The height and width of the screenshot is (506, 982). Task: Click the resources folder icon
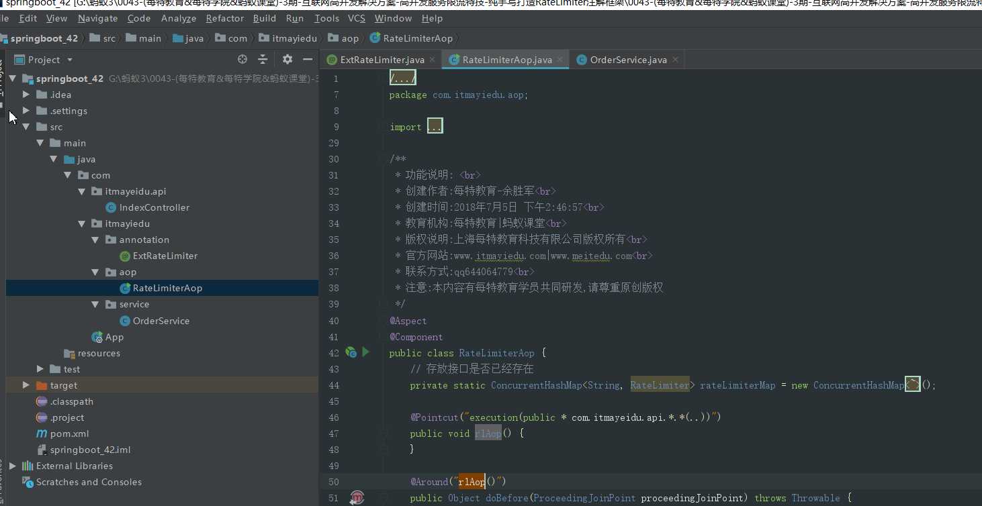click(x=69, y=353)
